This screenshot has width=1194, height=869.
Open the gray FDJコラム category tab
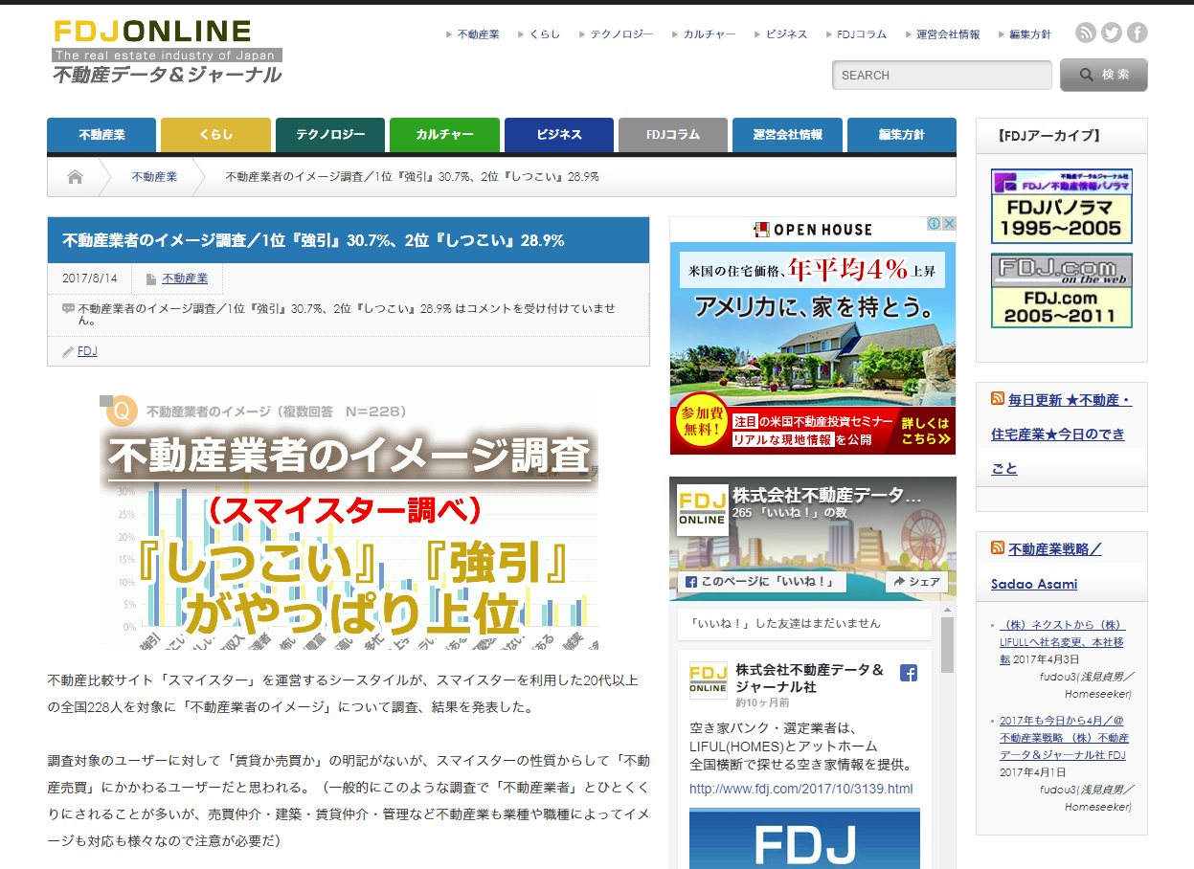click(673, 135)
